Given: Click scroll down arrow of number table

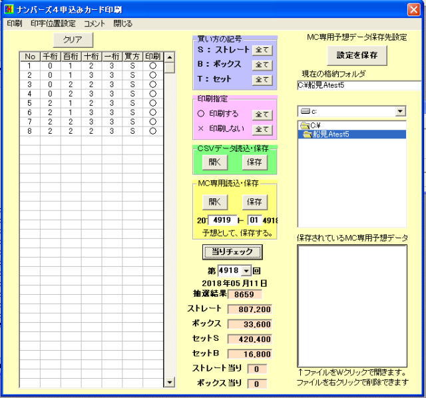Looking at the screenshot, I should [x=169, y=382].
